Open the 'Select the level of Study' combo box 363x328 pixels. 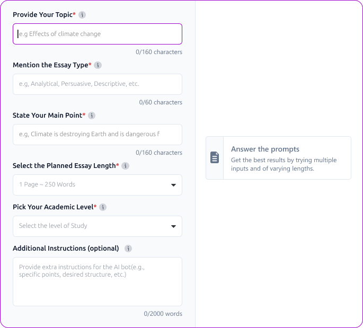coord(98,226)
